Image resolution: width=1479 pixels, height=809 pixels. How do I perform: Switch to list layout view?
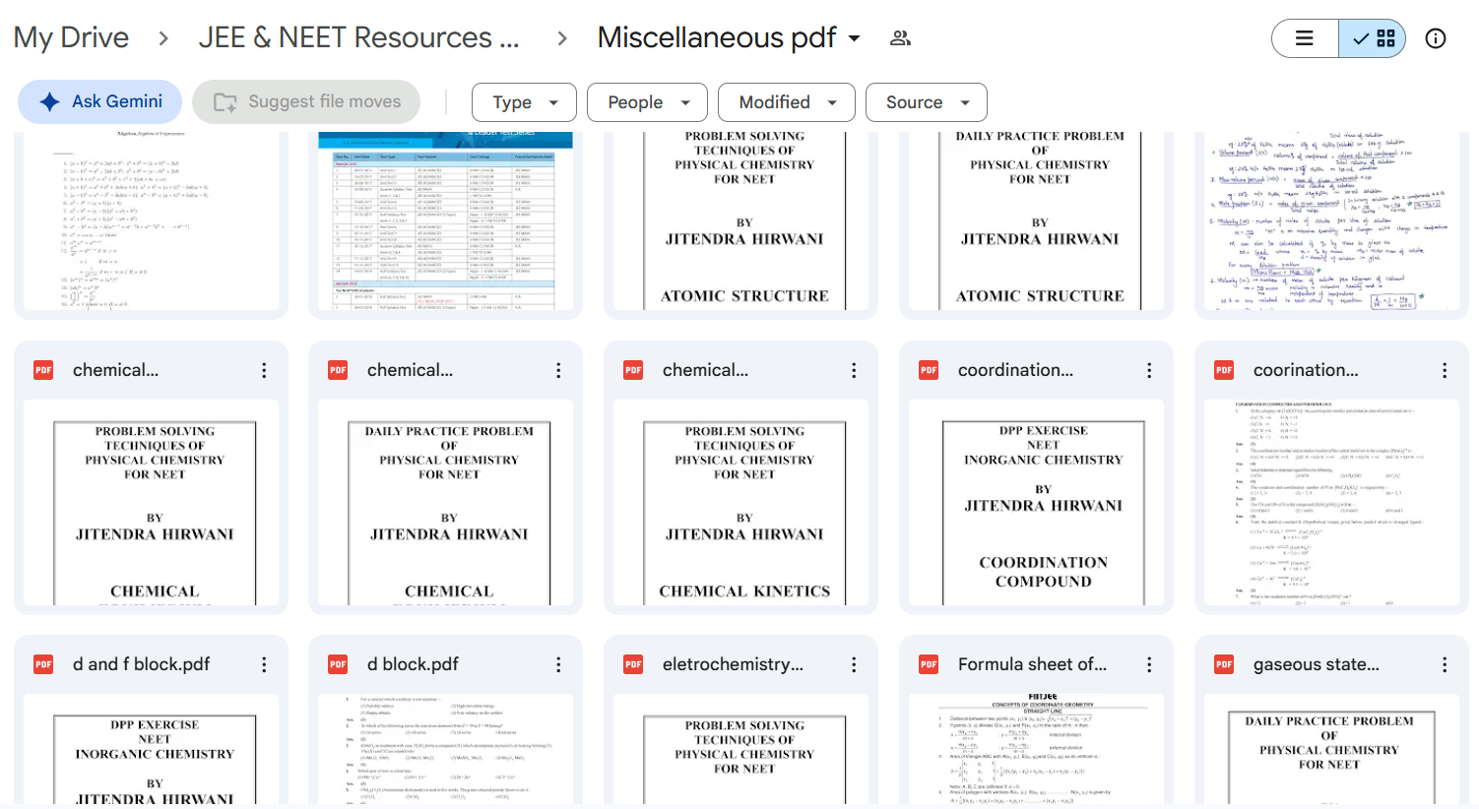click(x=1305, y=38)
